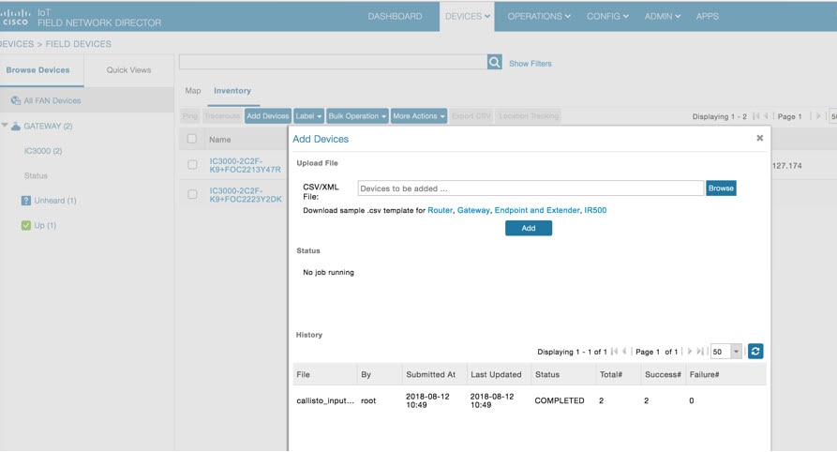Click the Location Tracking toolbar button
This screenshot has height=452, width=837.
click(x=529, y=116)
